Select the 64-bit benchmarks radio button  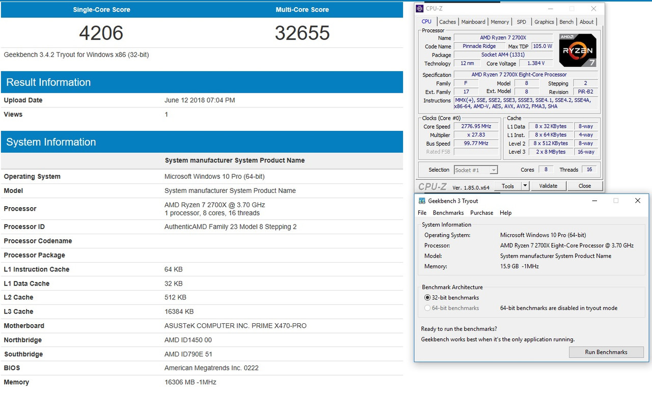tap(427, 308)
